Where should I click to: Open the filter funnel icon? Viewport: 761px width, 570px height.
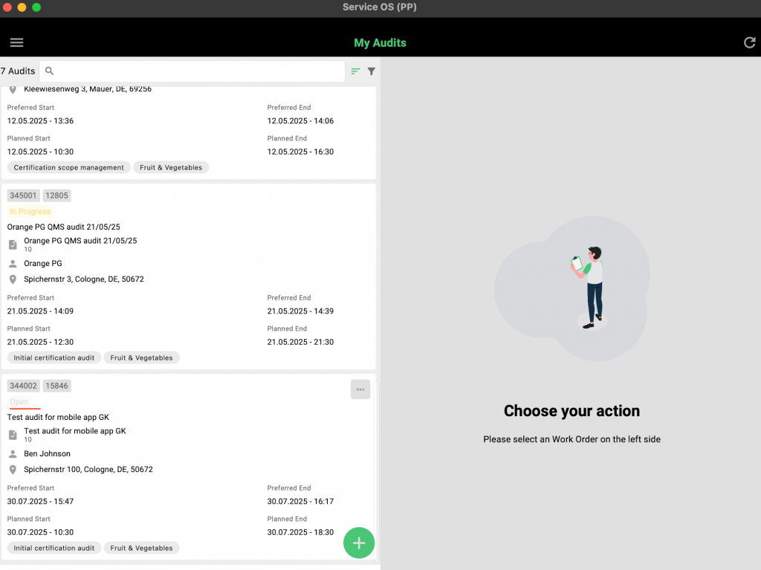[371, 71]
